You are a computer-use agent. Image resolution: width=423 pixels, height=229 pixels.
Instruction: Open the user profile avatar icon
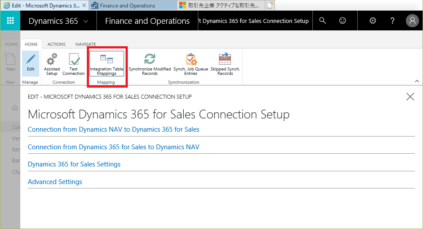412,21
